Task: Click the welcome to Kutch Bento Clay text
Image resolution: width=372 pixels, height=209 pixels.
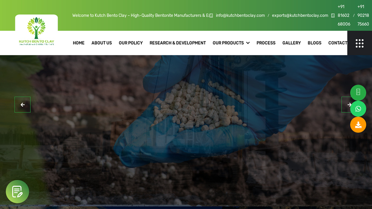Action: pos(141,15)
